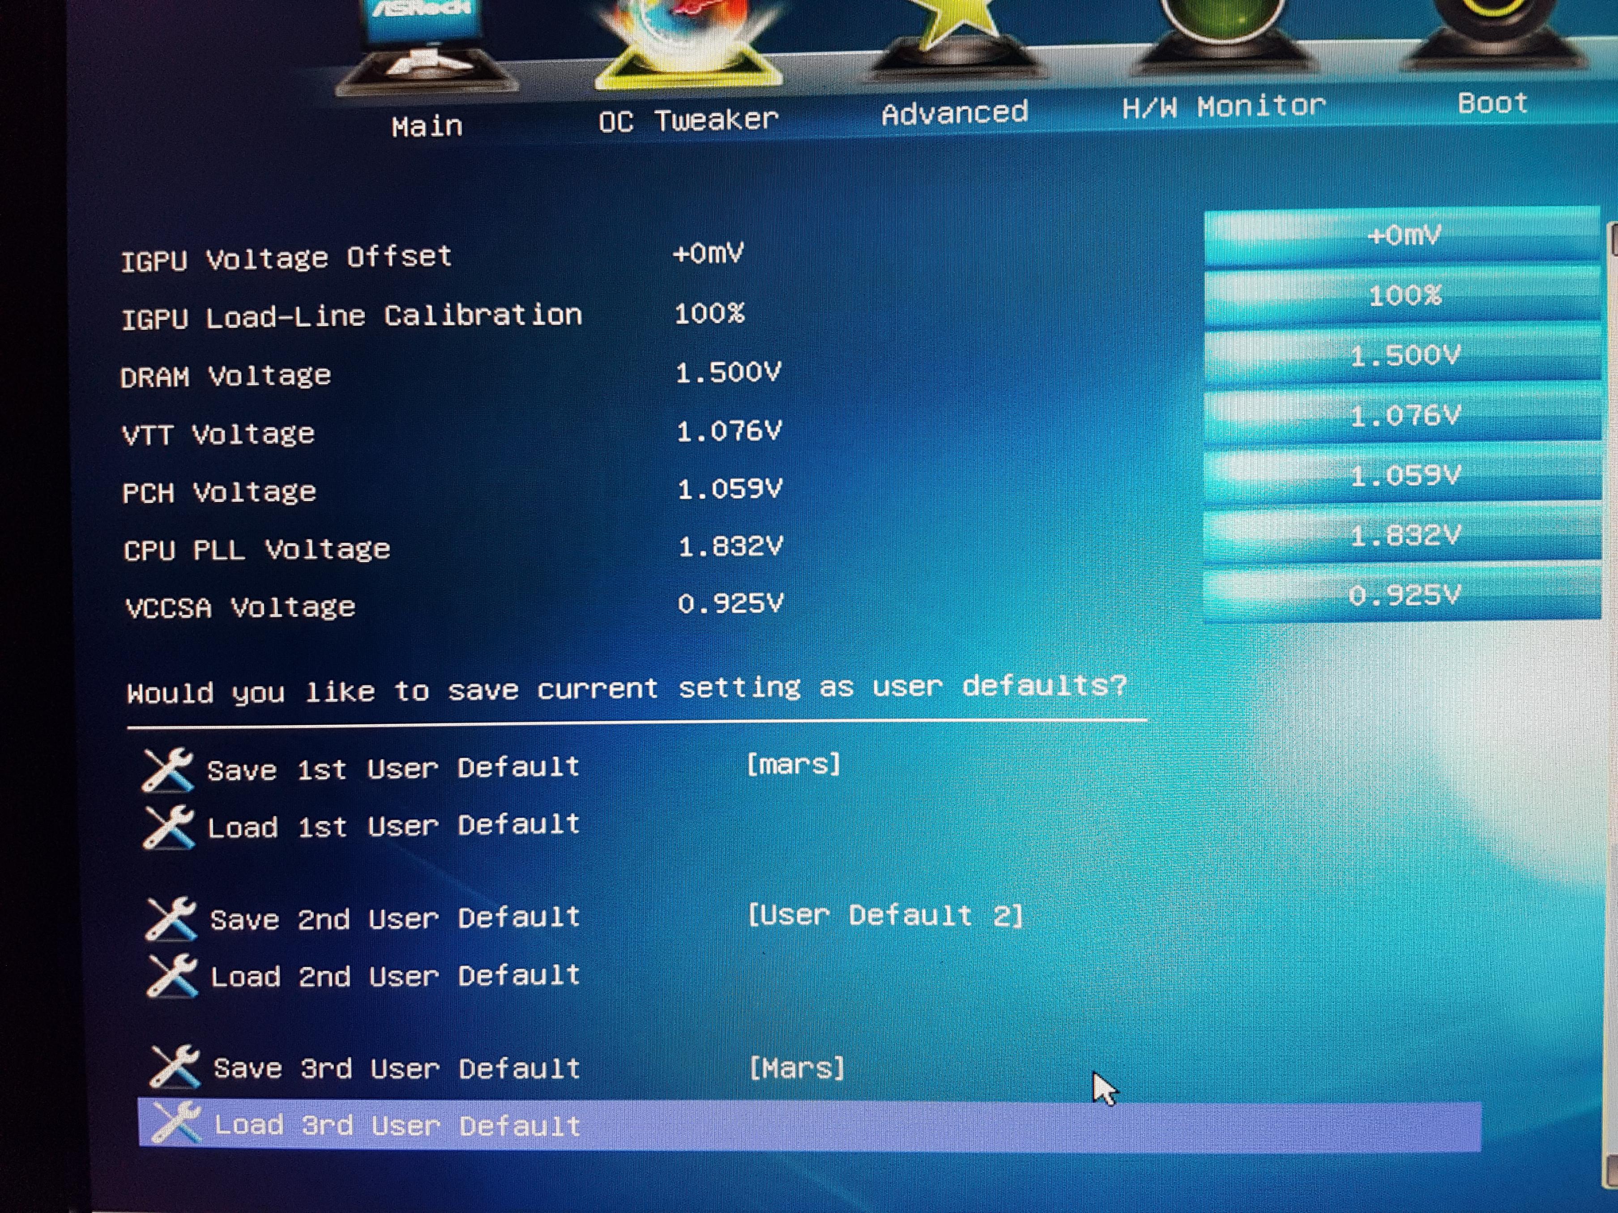Screen dimensions: 1618x1213
Task: Click wrench icon beside Load 2nd User Default
Action: (173, 976)
